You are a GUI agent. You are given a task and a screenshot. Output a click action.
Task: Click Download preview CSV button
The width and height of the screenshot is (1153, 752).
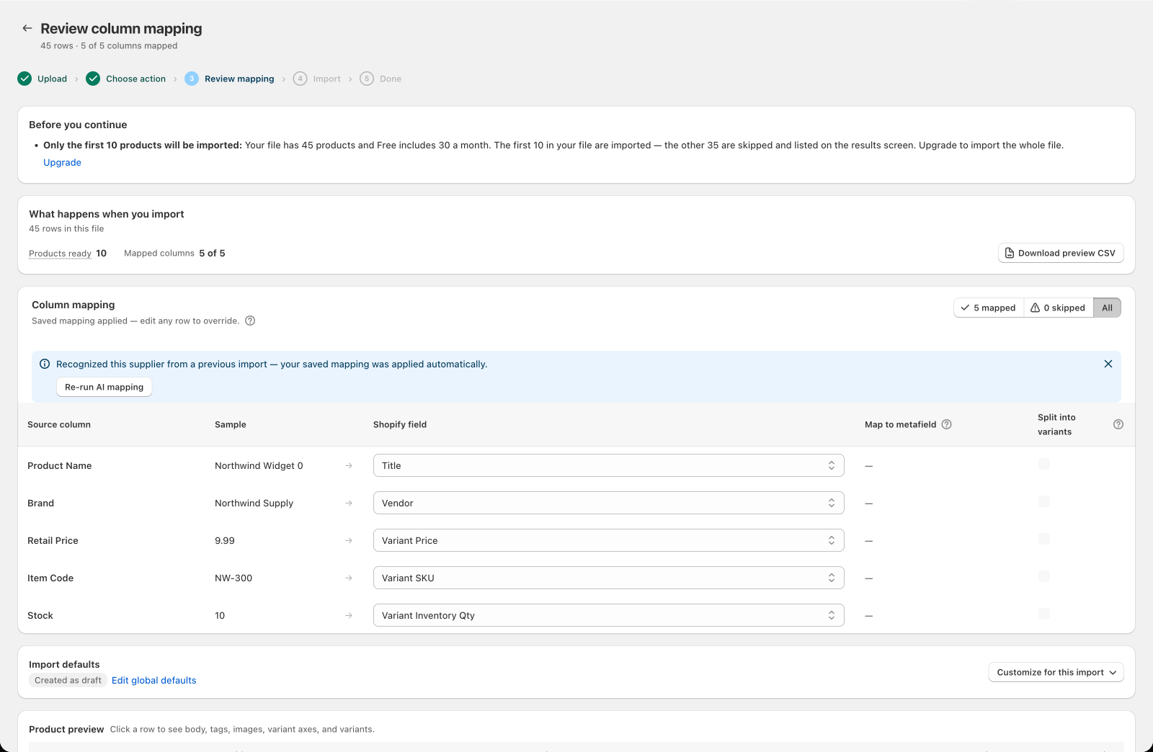click(x=1061, y=253)
